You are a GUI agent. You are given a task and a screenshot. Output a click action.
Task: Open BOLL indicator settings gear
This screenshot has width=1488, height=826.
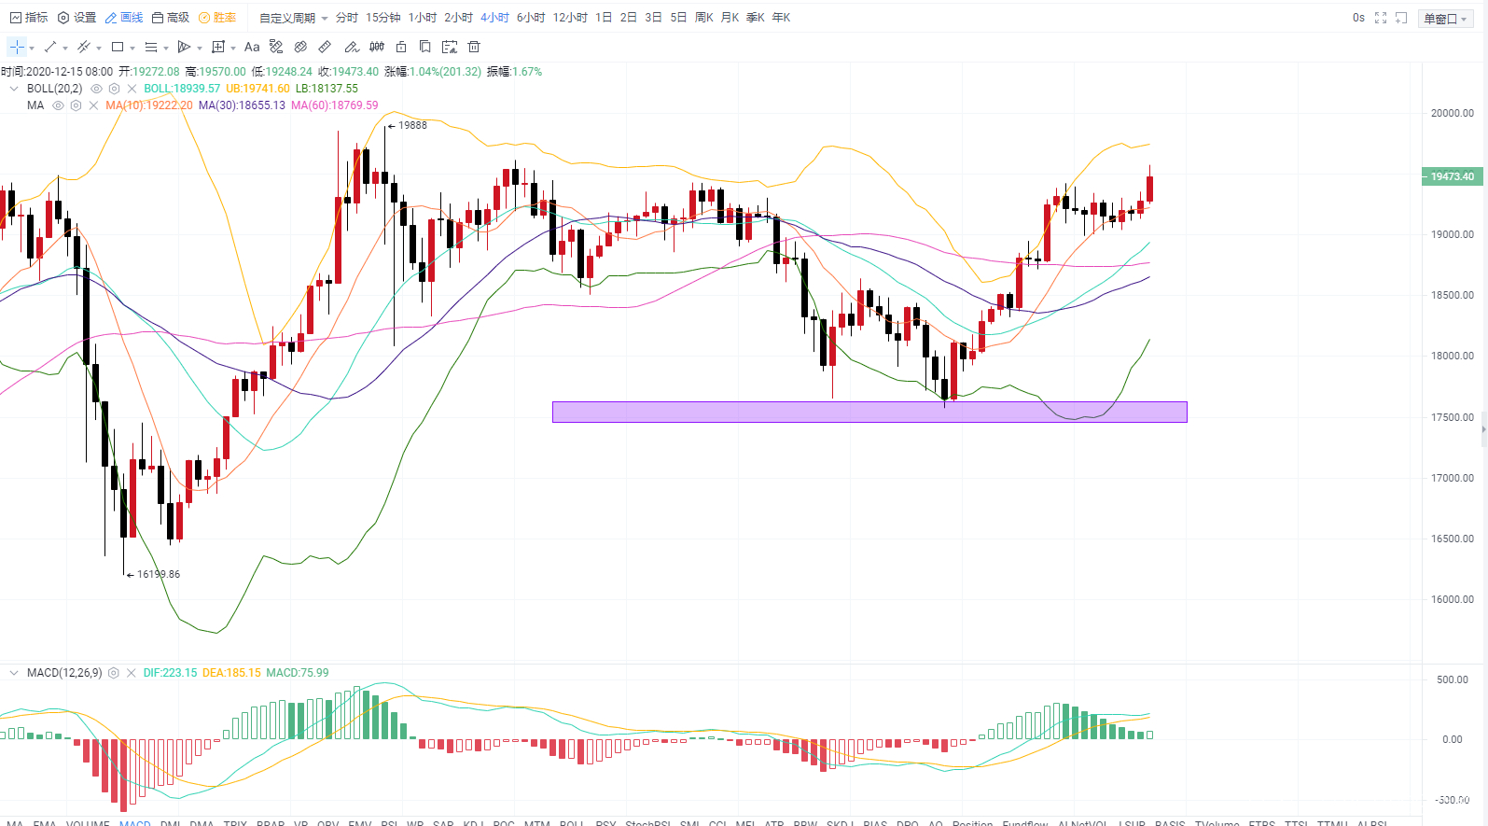[x=114, y=89]
